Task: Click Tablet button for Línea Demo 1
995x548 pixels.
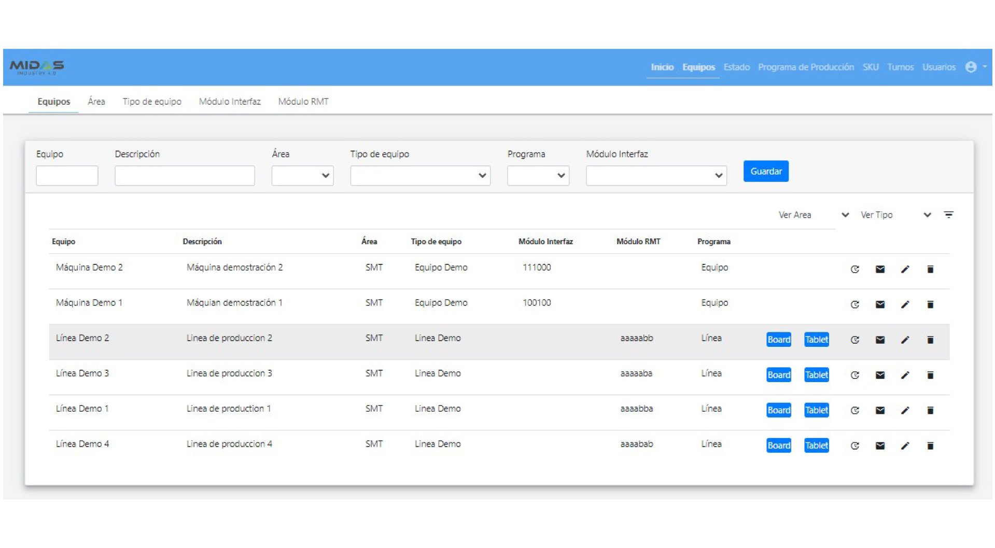Action: (x=816, y=410)
